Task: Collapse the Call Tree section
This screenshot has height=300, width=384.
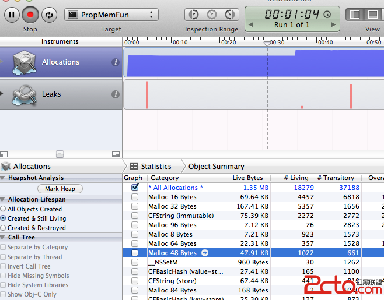Action: (x=2, y=238)
